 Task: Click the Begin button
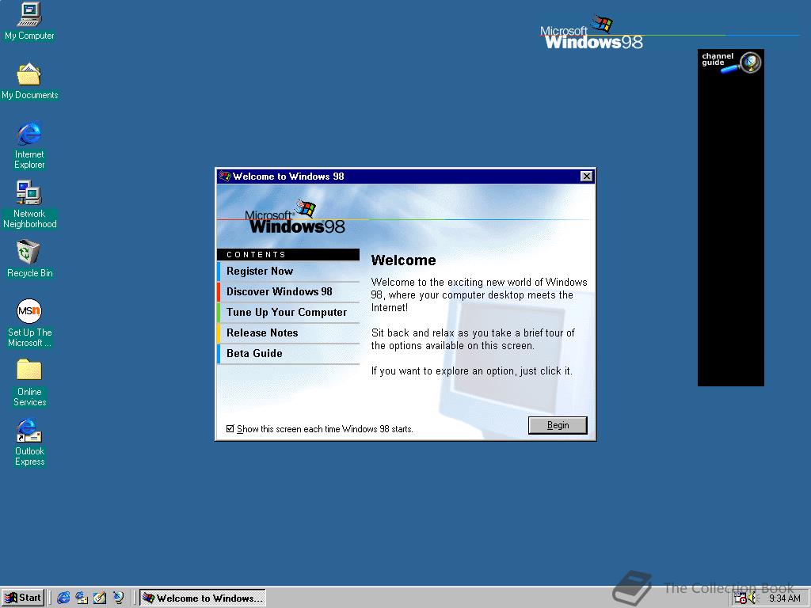(x=558, y=425)
